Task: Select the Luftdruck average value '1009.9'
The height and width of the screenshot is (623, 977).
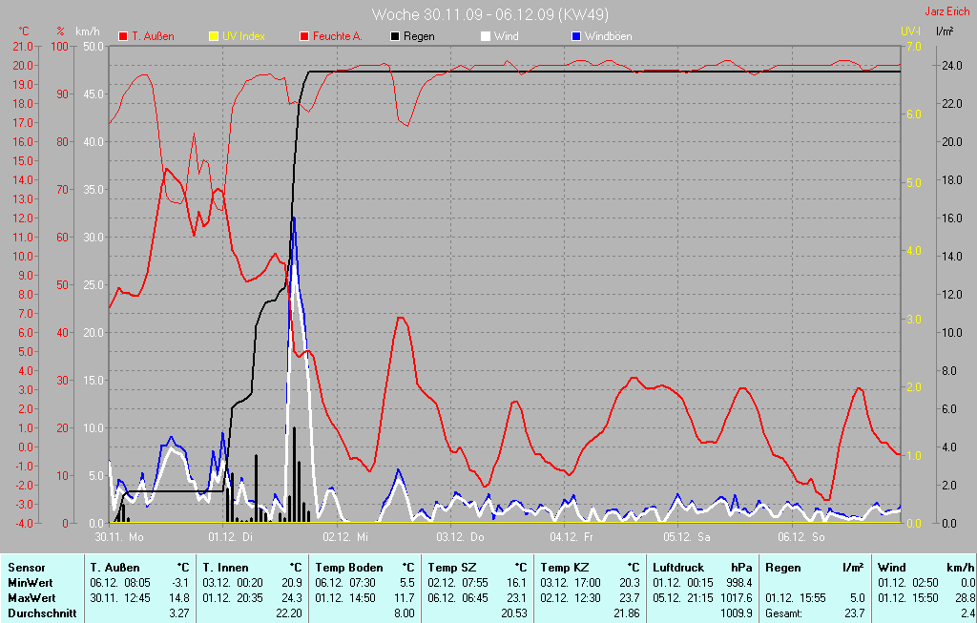Action: (737, 613)
